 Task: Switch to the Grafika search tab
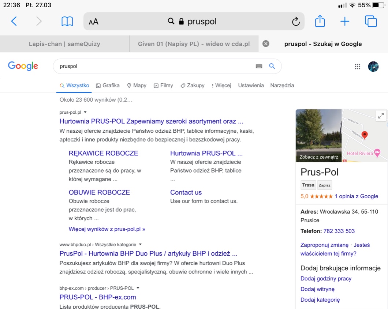coord(108,86)
